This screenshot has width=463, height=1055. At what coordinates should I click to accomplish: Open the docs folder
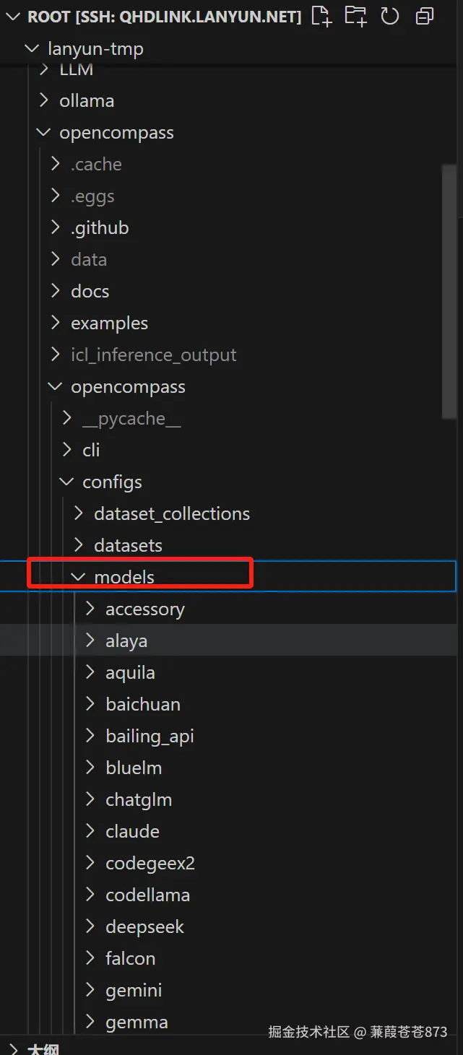(90, 291)
